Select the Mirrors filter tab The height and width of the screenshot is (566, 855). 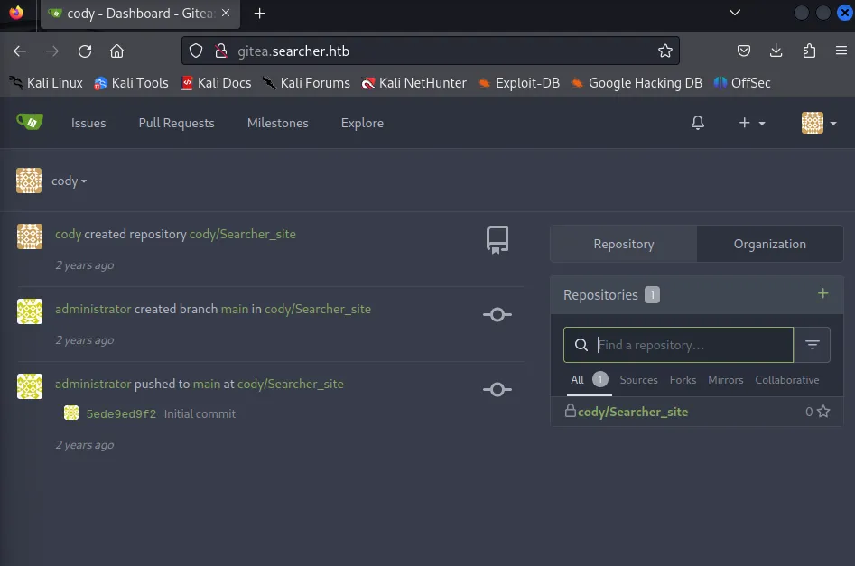(725, 380)
